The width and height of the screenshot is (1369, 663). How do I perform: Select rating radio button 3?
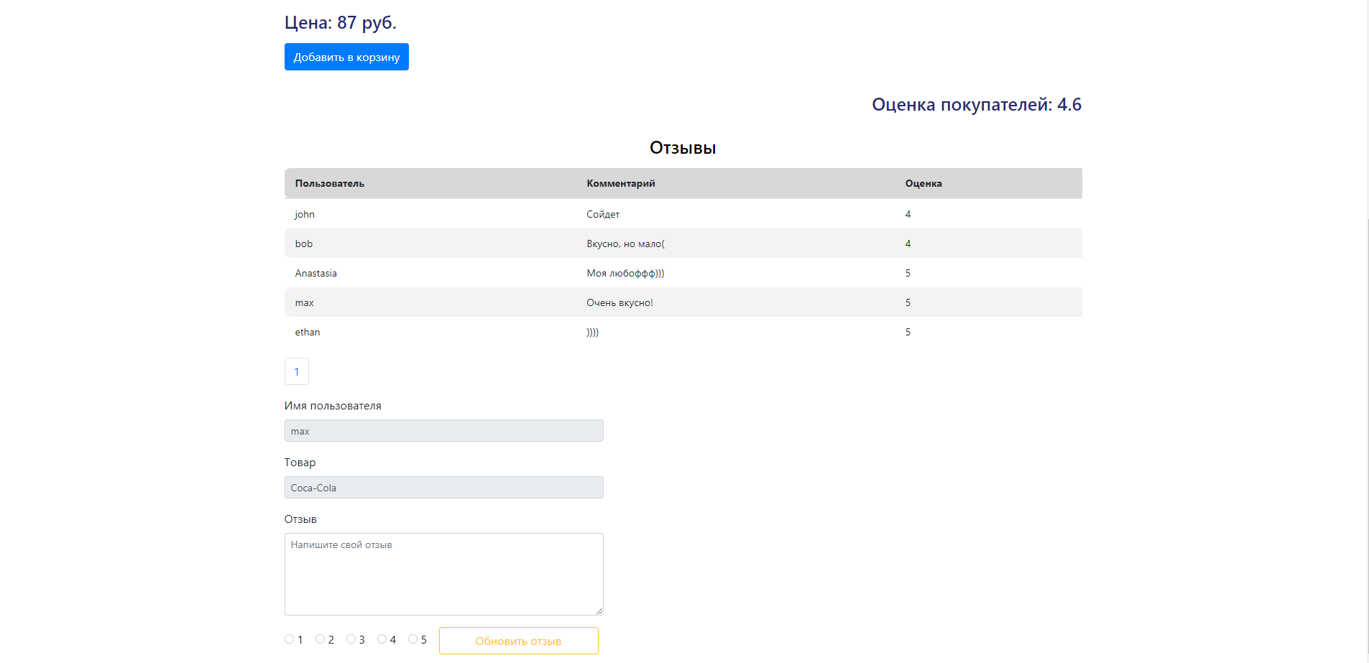pyautogui.click(x=351, y=639)
